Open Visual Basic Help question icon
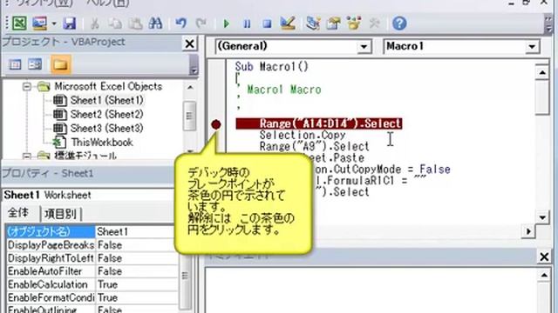Image resolution: width=558 pixels, height=313 pixels. pos(399,23)
